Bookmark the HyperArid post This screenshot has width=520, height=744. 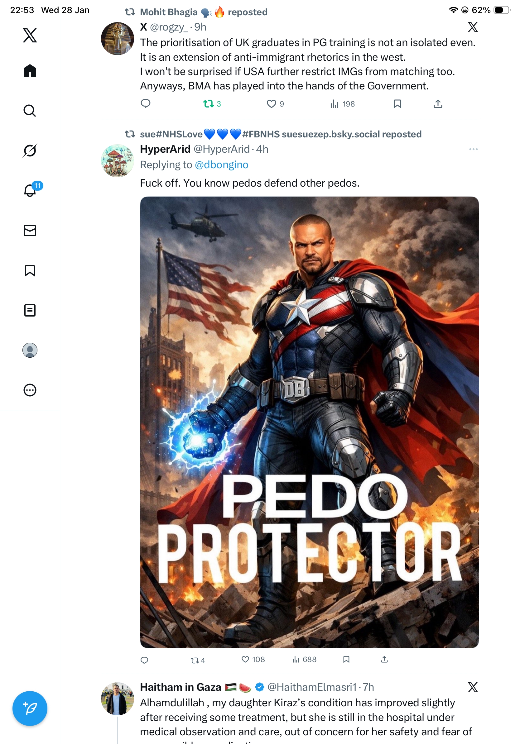pos(346,659)
